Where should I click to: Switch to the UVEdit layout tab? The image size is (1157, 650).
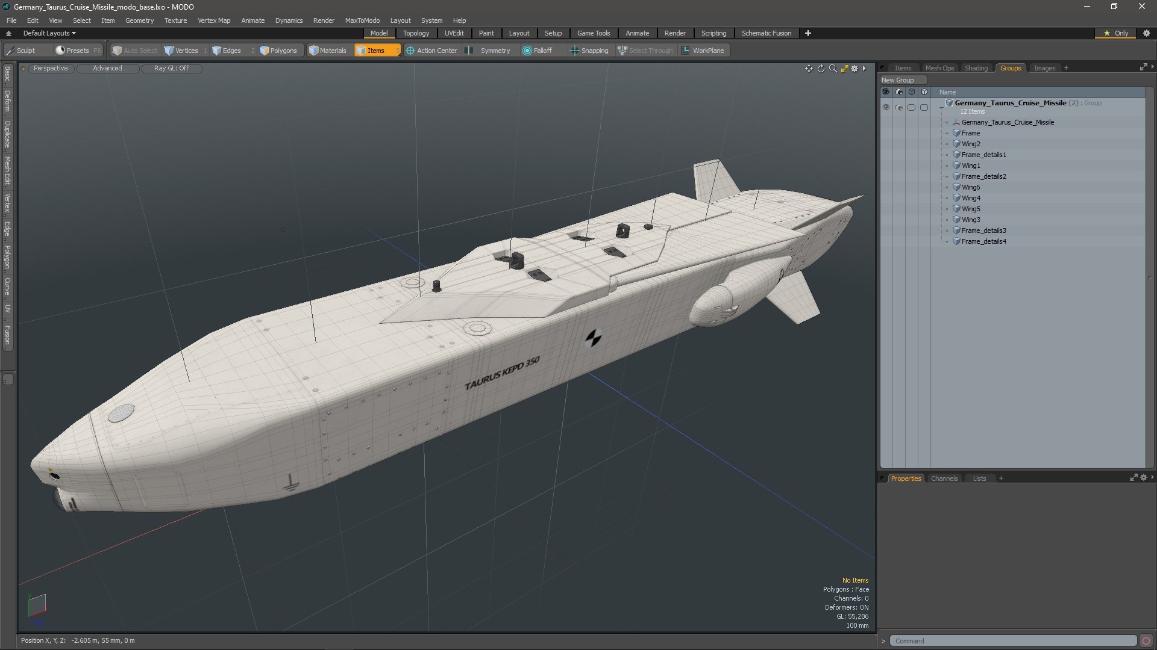(454, 33)
